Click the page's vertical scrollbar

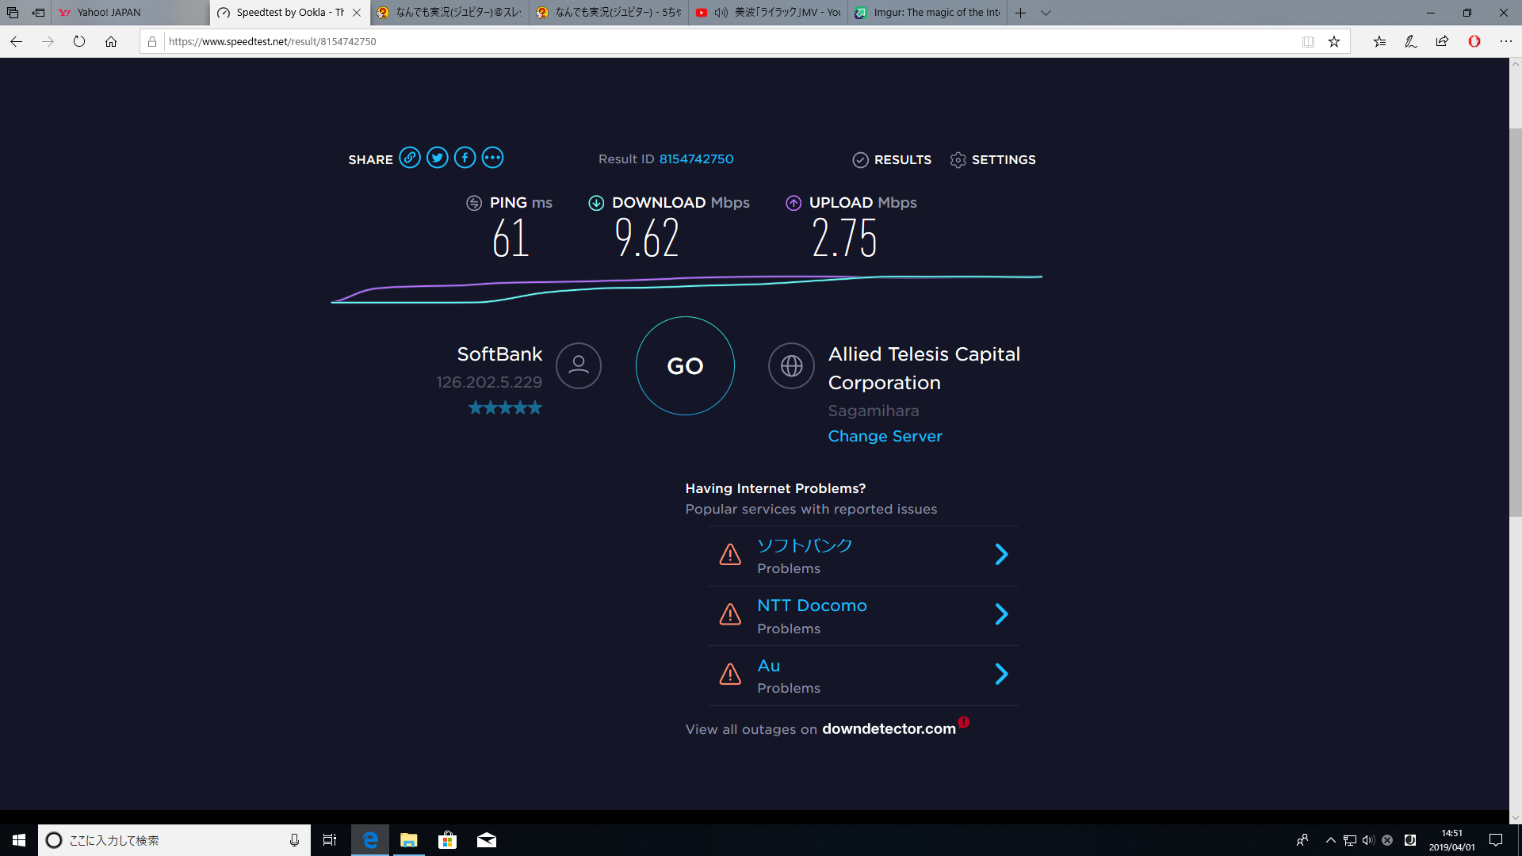[1515, 317]
